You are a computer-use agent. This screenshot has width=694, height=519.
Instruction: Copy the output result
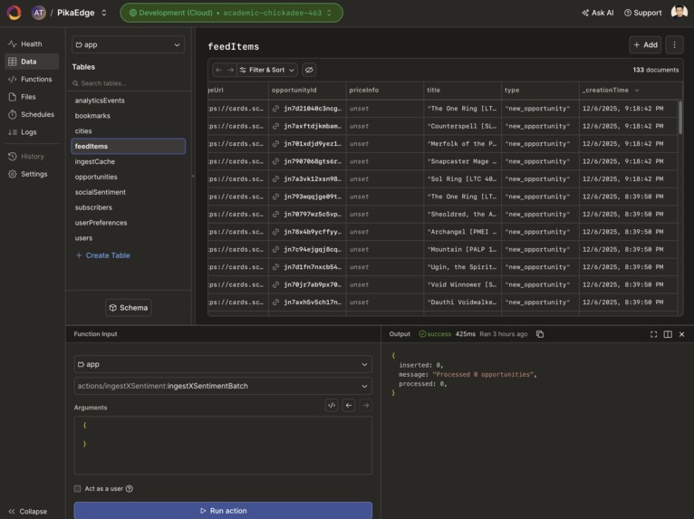tap(540, 334)
